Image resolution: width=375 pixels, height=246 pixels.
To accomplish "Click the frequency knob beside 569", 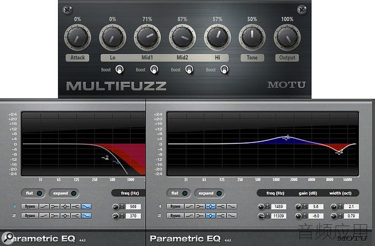I will coord(116,207).
